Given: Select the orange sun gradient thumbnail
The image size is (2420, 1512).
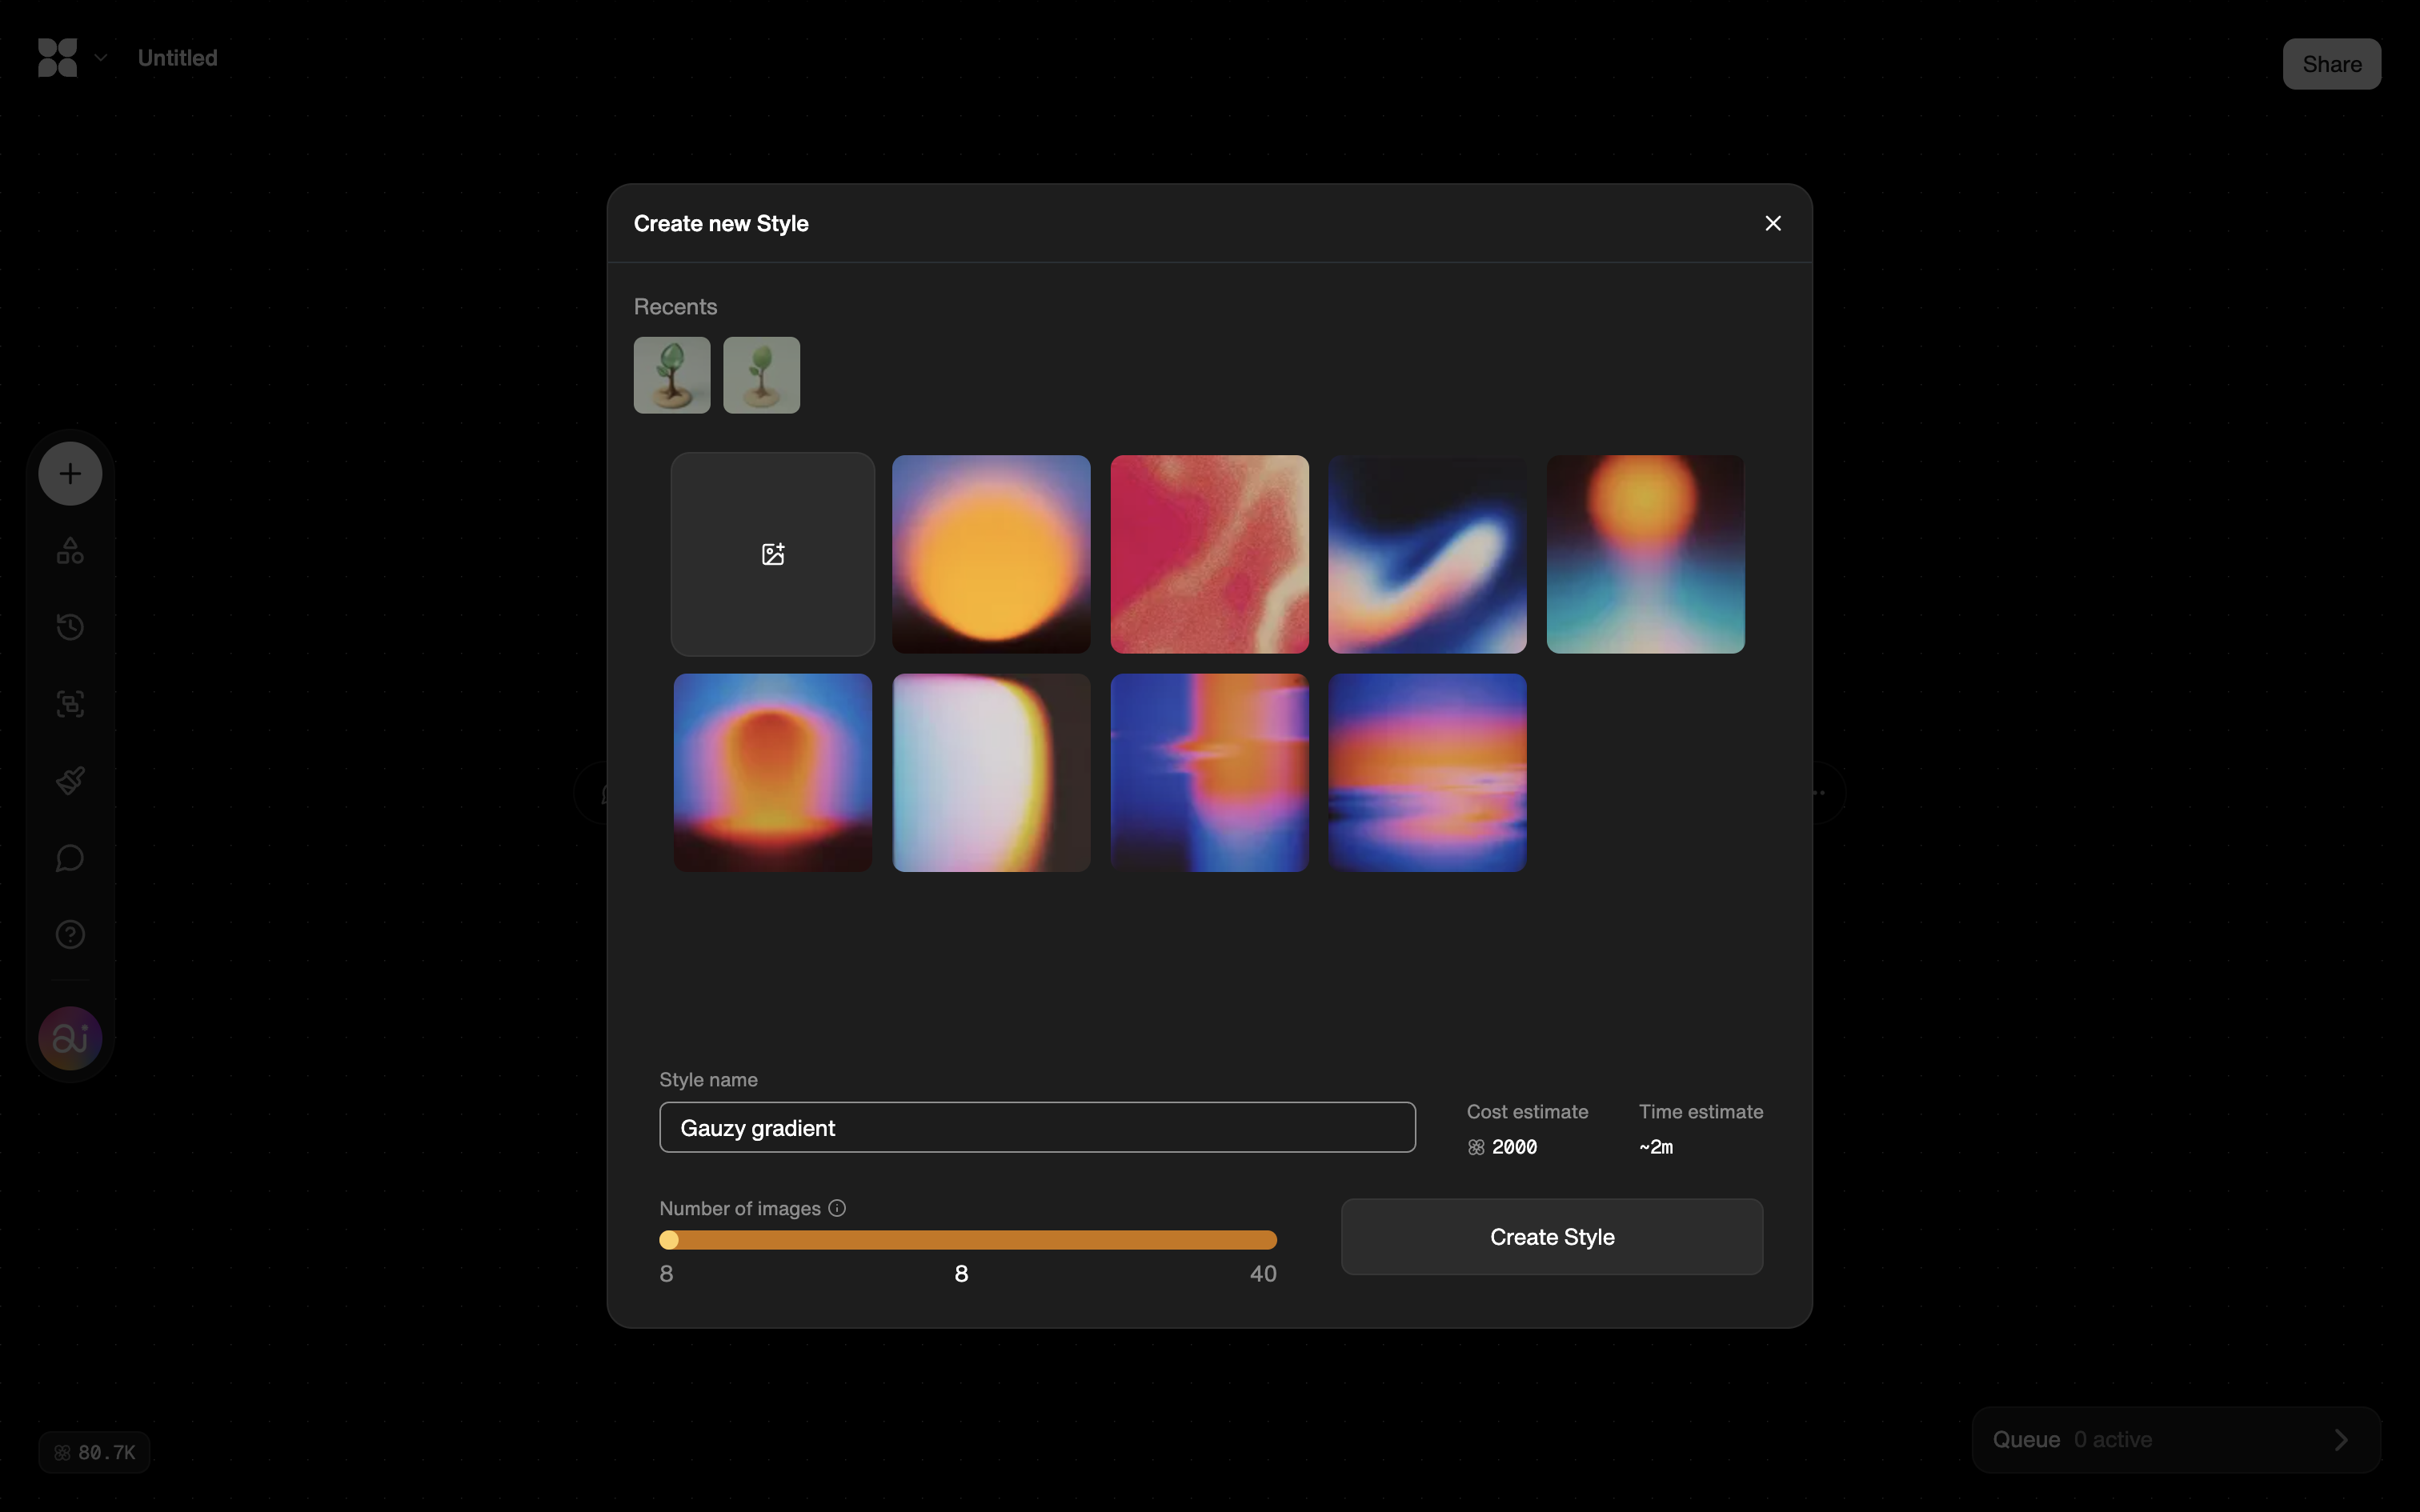Looking at the screenshot, I should pyautogui.click(x=991, y=554).
